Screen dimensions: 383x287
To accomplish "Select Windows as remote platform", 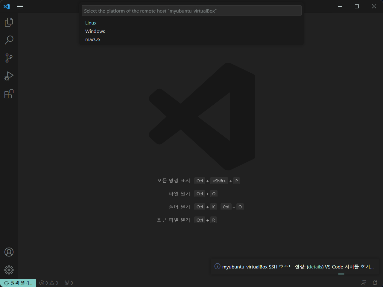I will 191,31.
